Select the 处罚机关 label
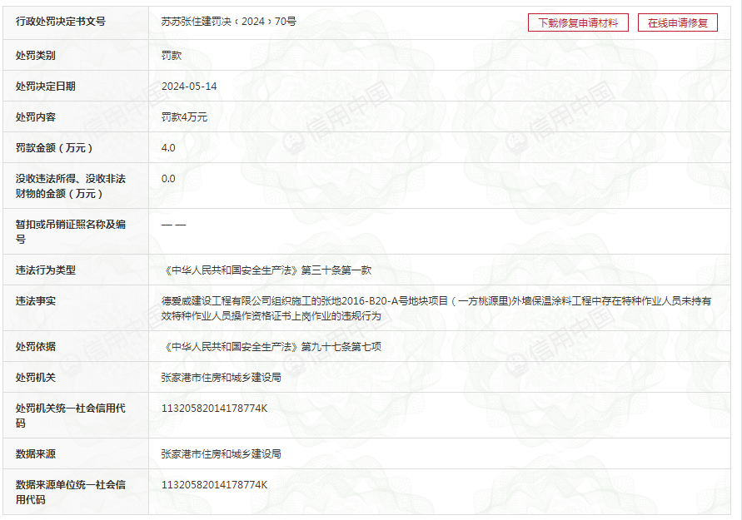The height and width of the screenshot is (520, 742). 36,377
